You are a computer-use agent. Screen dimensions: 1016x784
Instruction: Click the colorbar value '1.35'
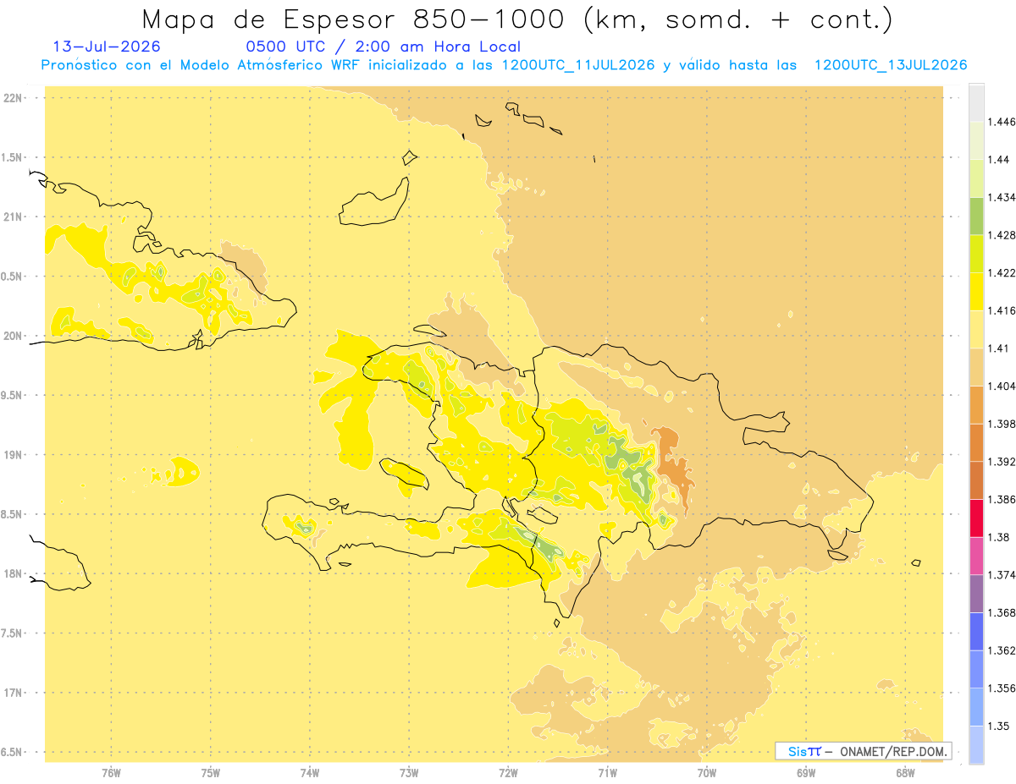(998, 726)
